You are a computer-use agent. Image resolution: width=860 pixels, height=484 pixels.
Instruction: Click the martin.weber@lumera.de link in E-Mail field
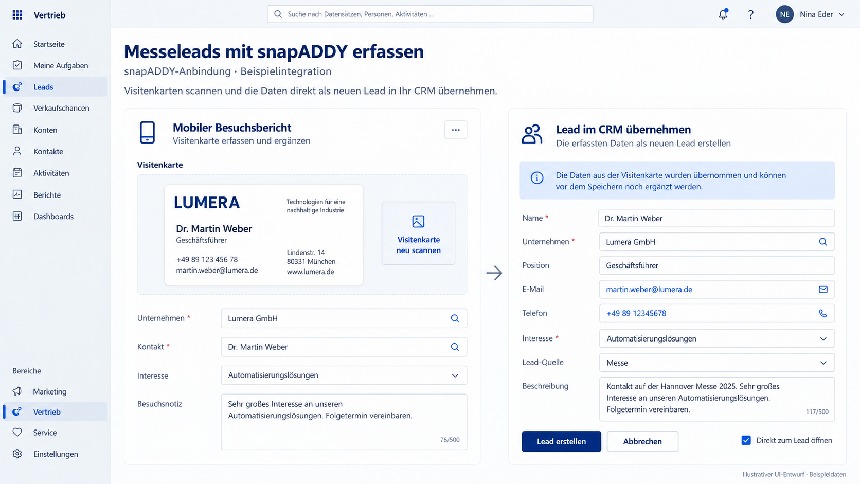(x=649, y=289)
